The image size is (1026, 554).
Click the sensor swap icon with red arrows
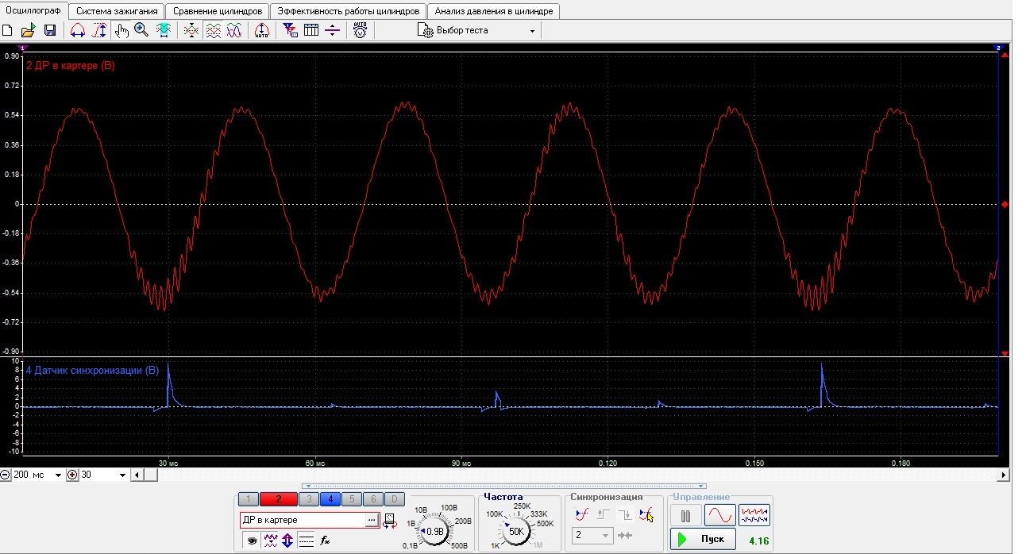[389, 521]
